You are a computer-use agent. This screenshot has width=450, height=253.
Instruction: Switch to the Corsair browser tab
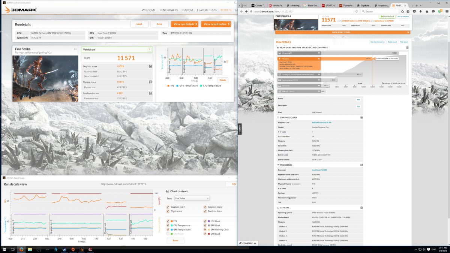pyautogui.click(x=259, y=6)
